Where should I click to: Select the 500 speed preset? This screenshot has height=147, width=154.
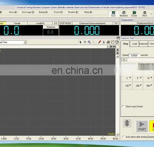[x=148, y=86]
